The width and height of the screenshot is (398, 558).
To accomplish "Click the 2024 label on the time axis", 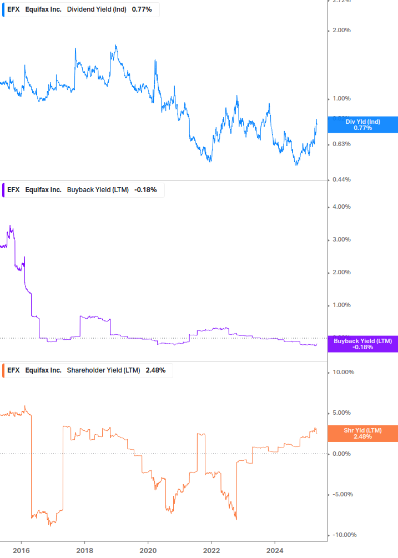I will [275, 551].
